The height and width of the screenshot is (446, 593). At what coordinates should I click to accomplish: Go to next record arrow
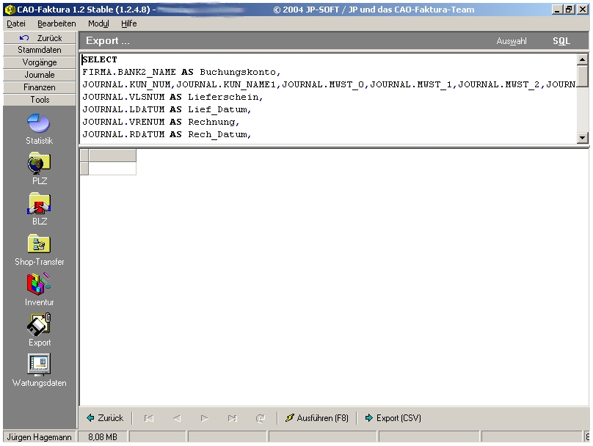click(x=205, y=418)
